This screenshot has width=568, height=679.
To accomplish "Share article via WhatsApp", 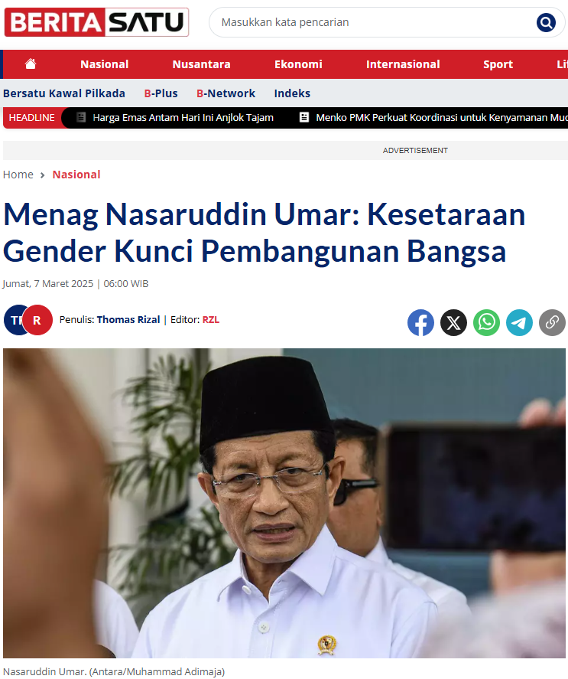I will point(486,322).
